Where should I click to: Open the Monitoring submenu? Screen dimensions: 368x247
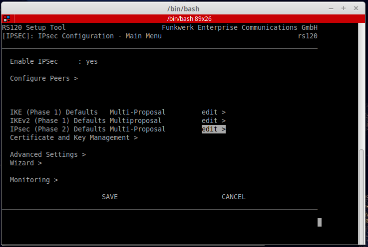coord(33,180)
